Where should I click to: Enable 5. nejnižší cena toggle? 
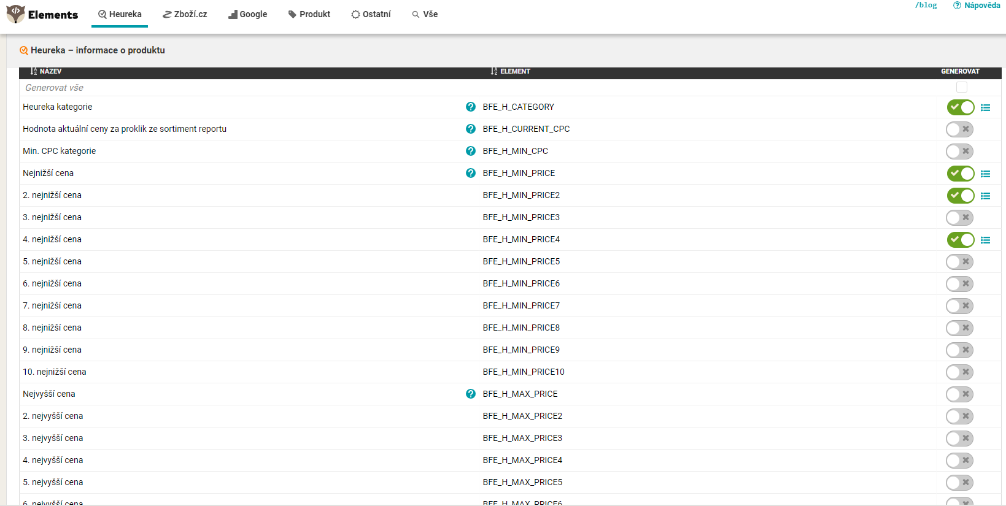pyautogui.click(x=959, y=262)
